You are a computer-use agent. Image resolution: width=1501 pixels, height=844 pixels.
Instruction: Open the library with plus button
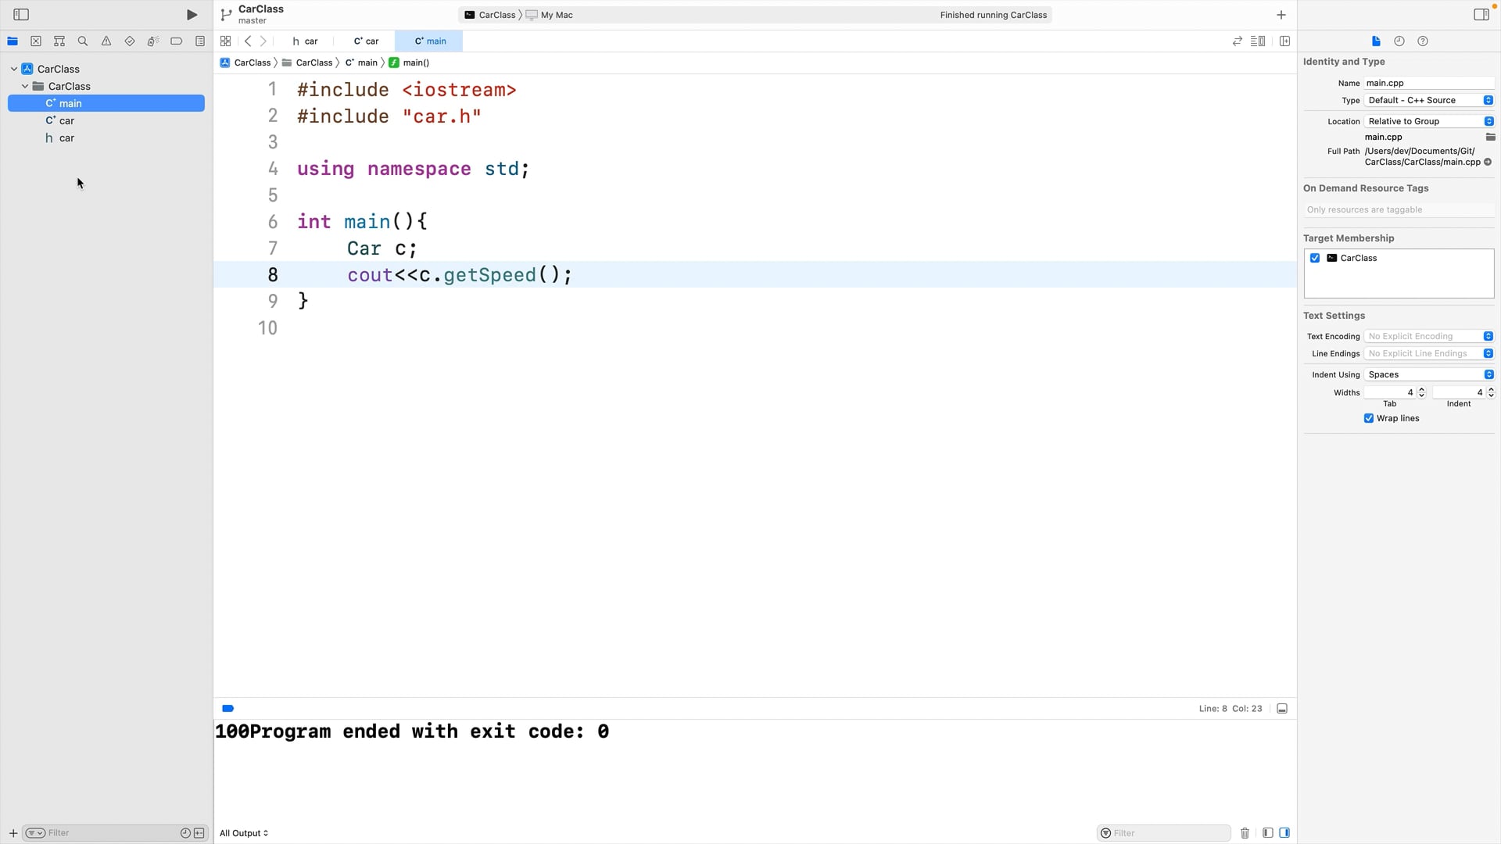tap(1281, 15)
